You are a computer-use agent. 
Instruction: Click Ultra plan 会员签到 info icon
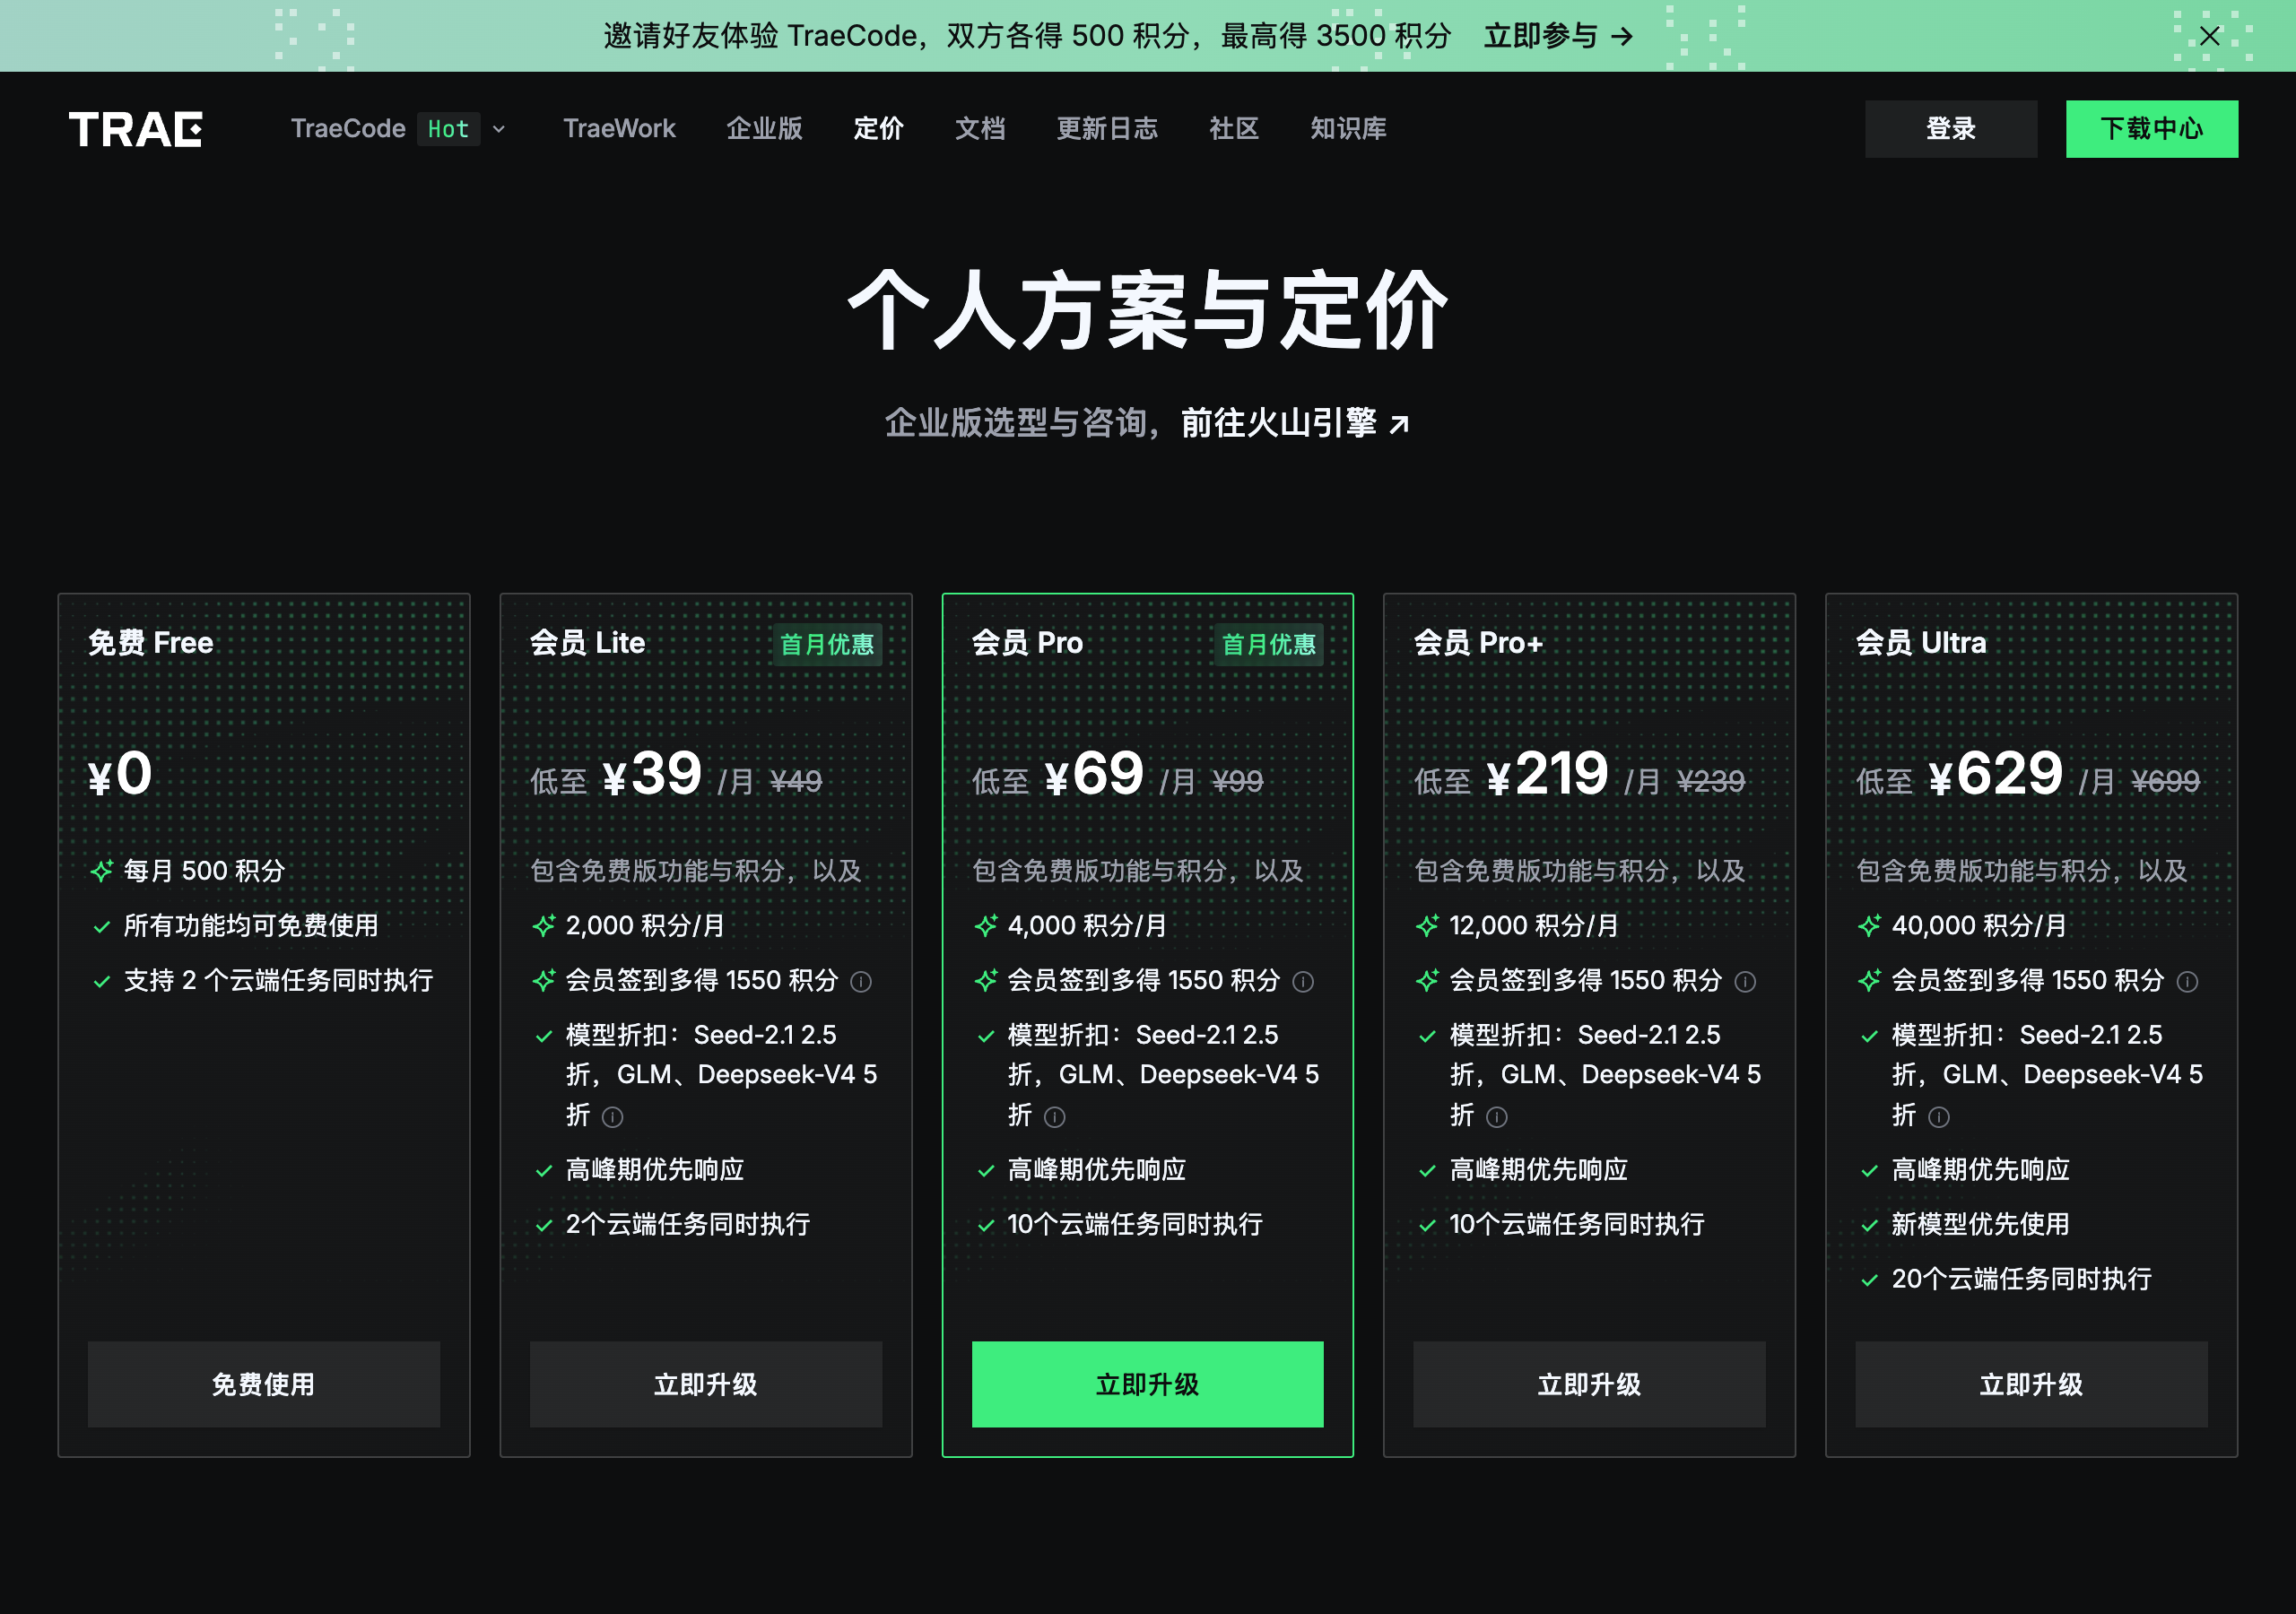point(2187,982)
